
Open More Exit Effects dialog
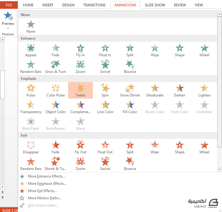click(42, 191)
